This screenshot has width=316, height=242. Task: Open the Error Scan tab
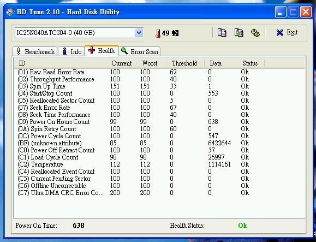(140, 51)
